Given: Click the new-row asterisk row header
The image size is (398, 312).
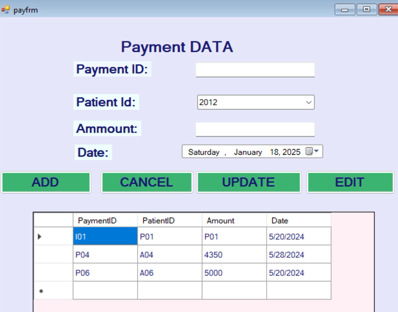Looking at the screenshot, I should coord(54,290).
